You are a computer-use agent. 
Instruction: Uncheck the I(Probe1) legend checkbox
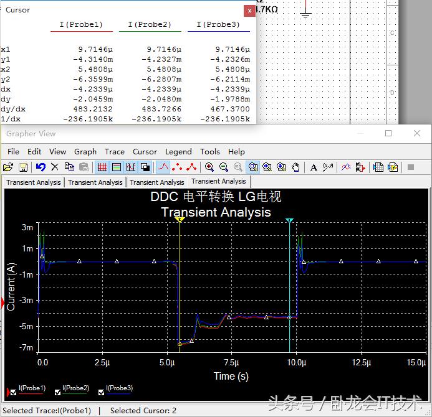click(x=13, y=393)
